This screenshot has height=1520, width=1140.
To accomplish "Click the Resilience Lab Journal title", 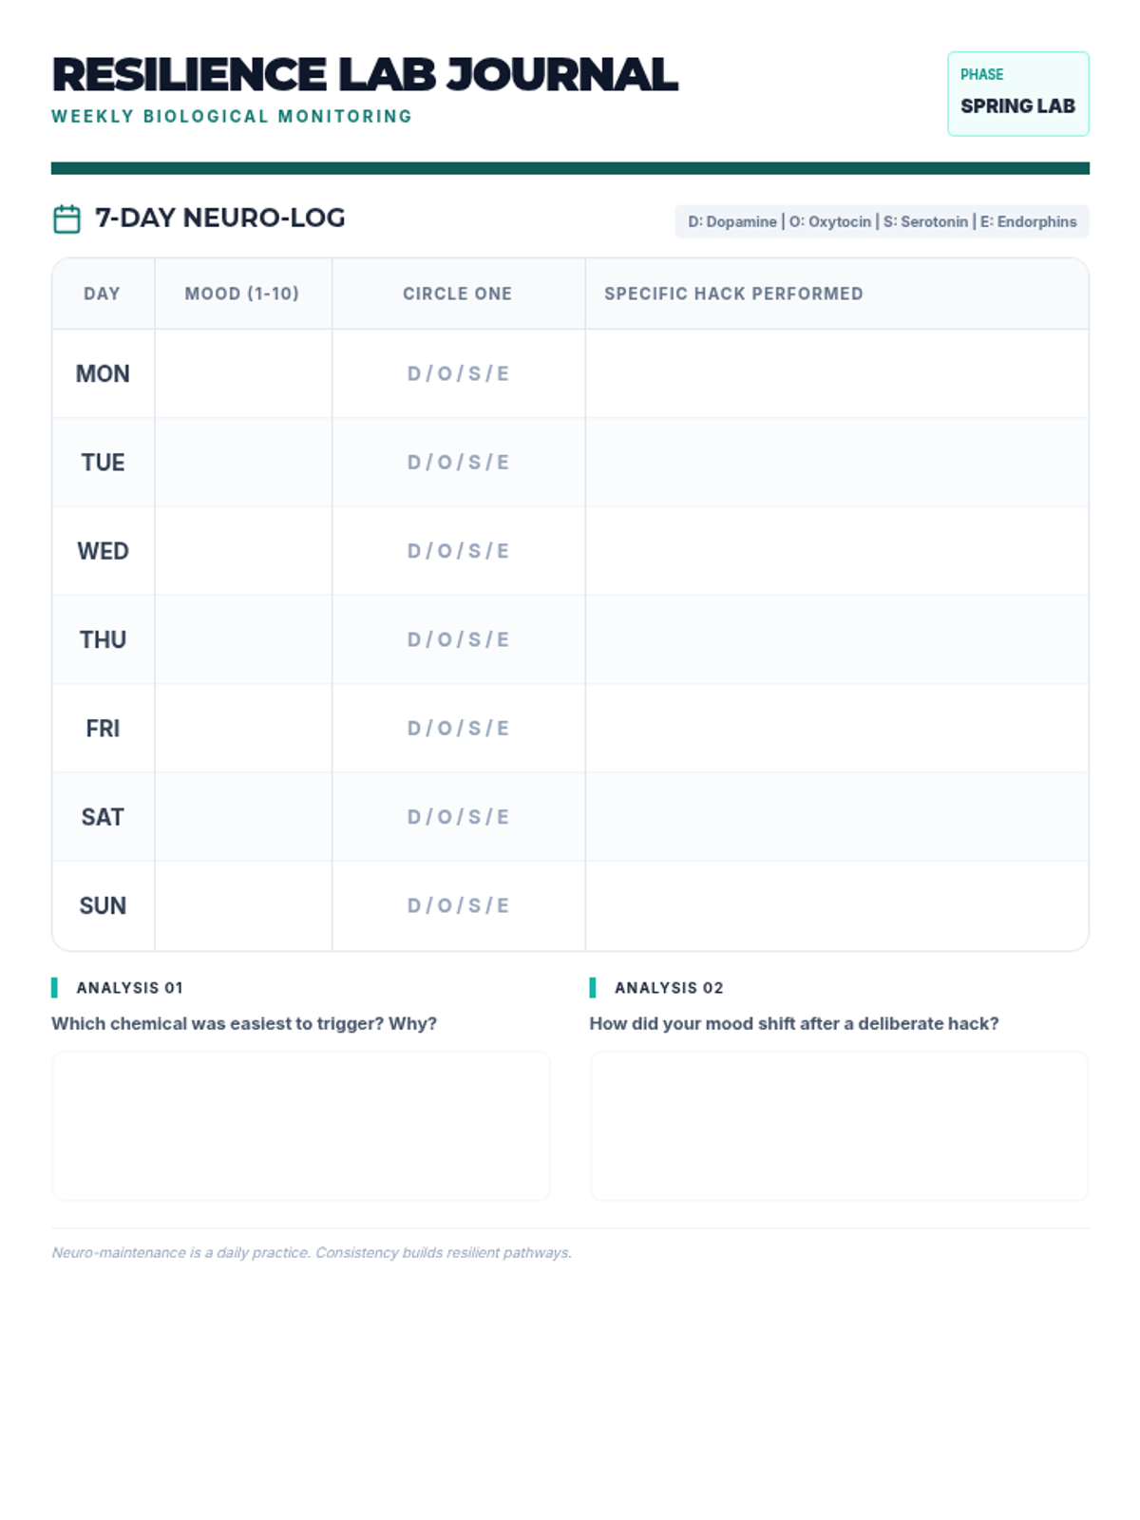I will 365,75.
